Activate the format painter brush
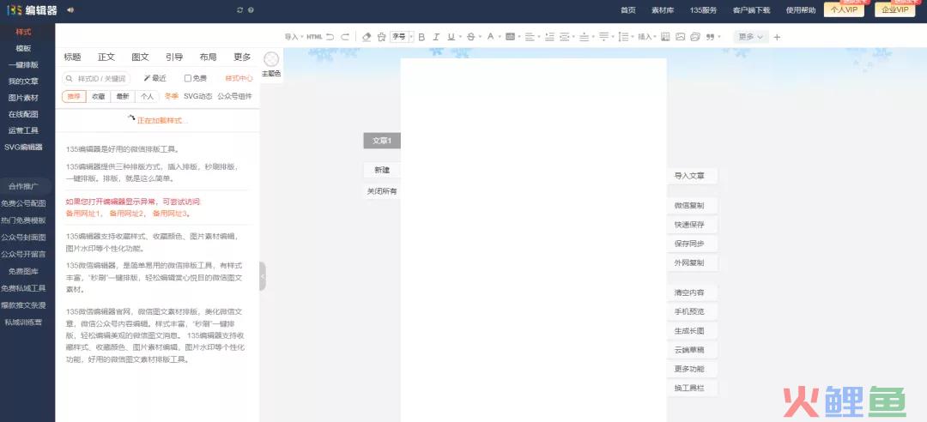This screenshot has width=927, height=422. [x=381, y=37]
